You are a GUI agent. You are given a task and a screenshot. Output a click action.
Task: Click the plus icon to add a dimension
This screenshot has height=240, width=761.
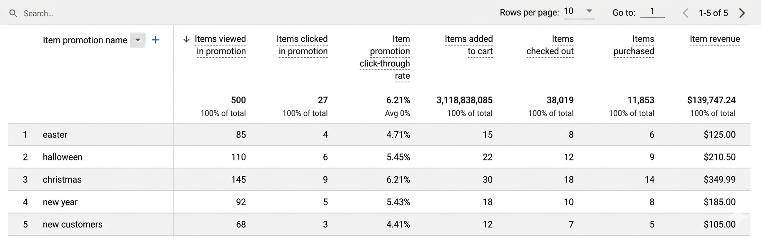[x=155, y=40]
